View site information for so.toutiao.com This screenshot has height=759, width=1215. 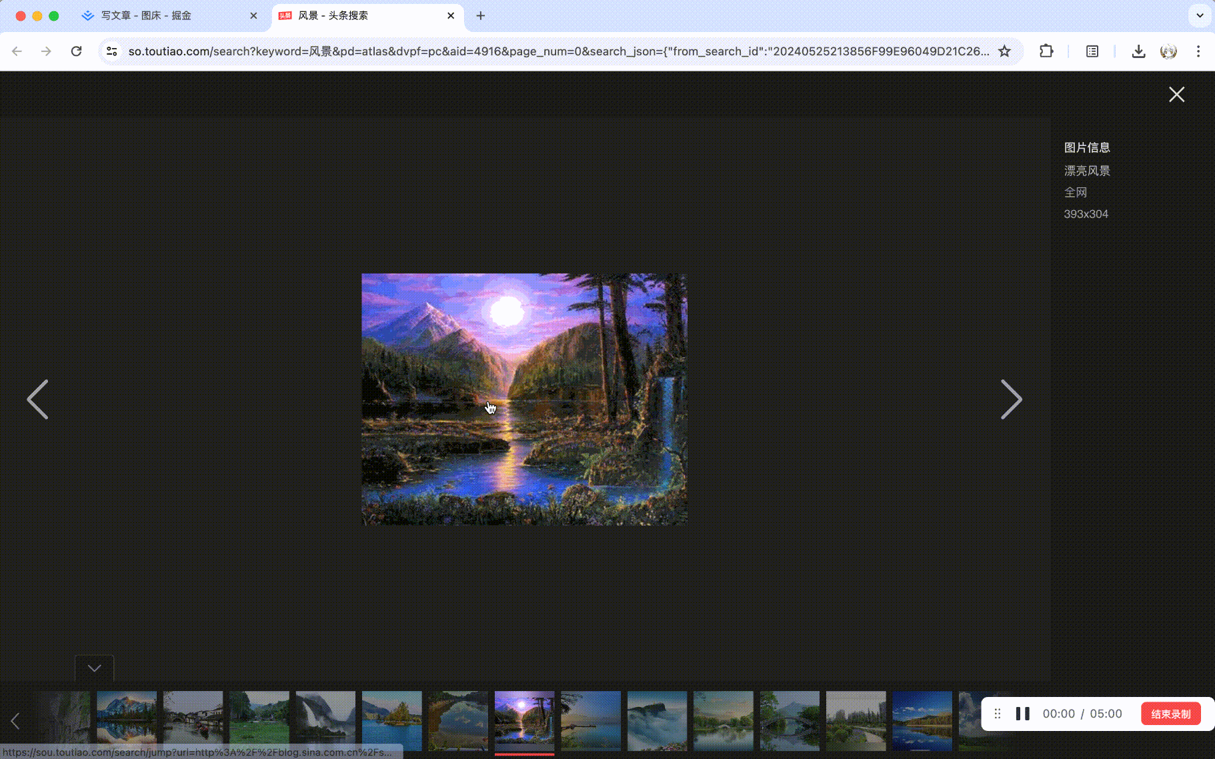pos(112,51)
